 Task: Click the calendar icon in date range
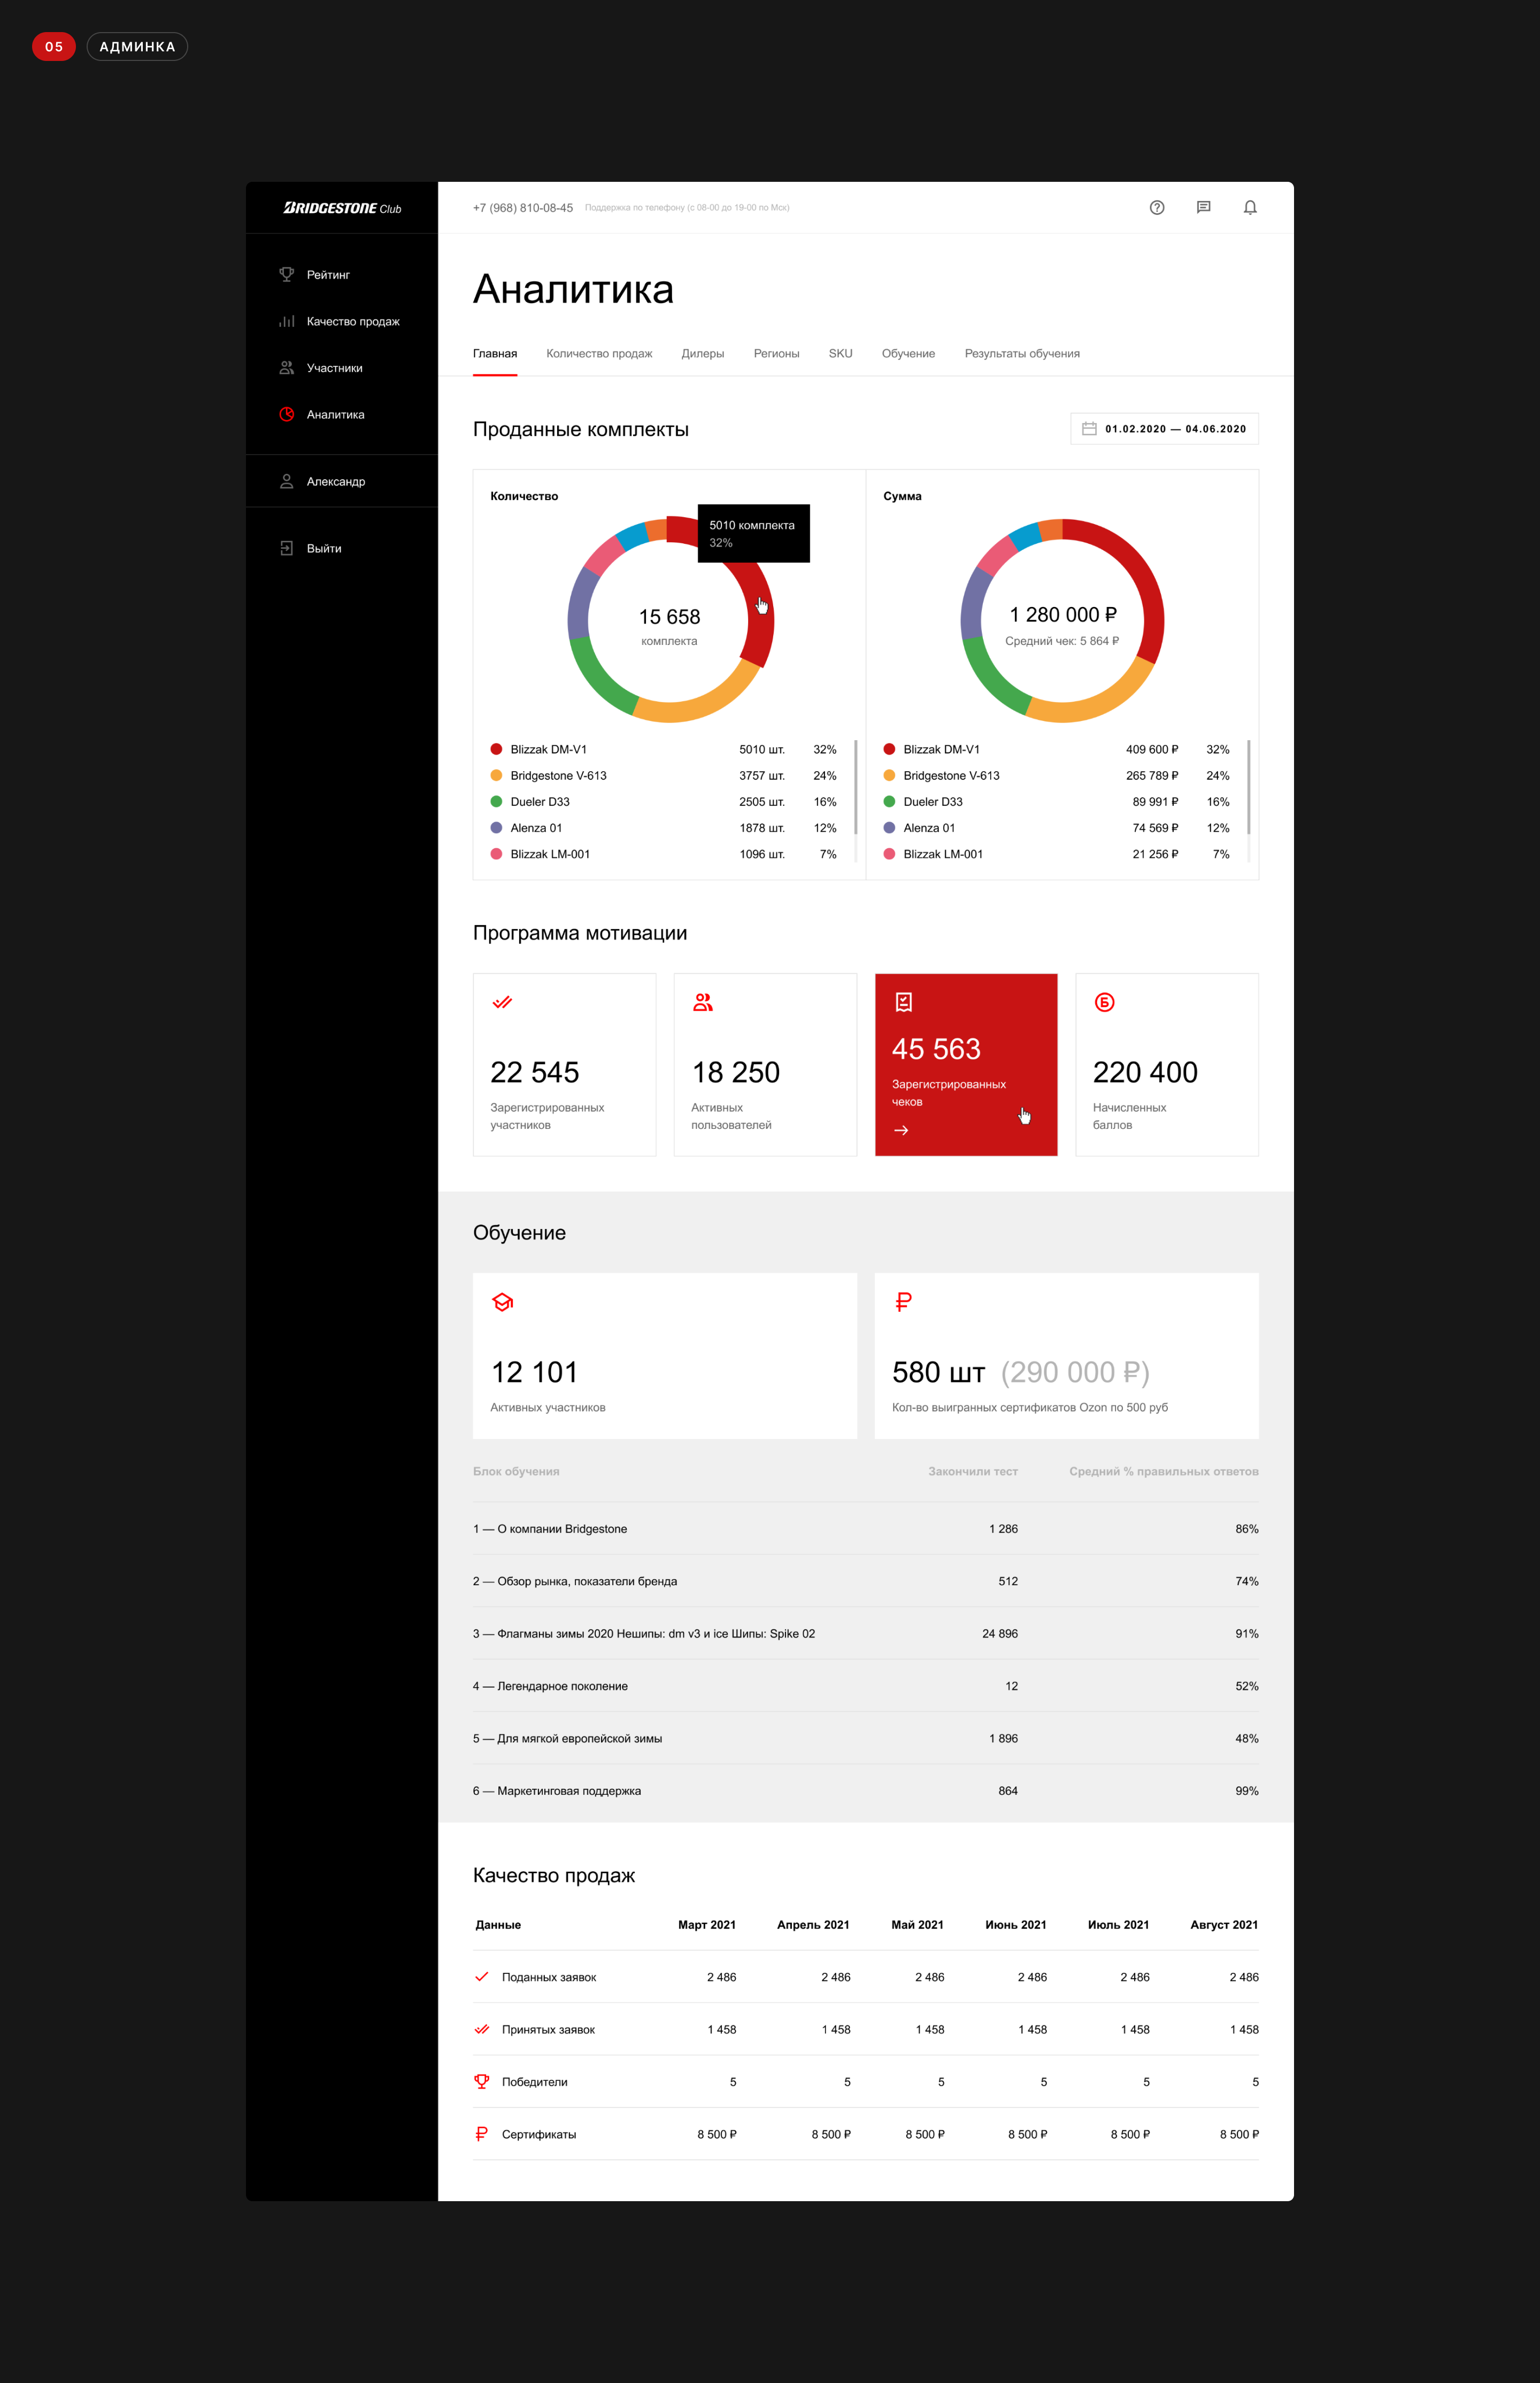1089,429
